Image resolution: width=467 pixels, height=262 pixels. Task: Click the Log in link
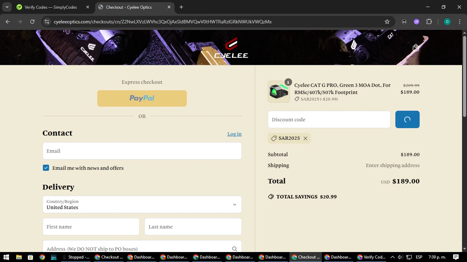click(x=234, y=134)
